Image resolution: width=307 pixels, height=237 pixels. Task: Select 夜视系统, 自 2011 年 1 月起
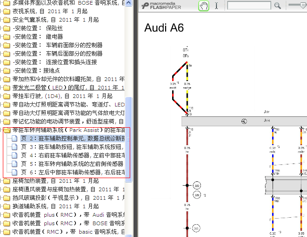pyautogui.click(x=50, y=11)
